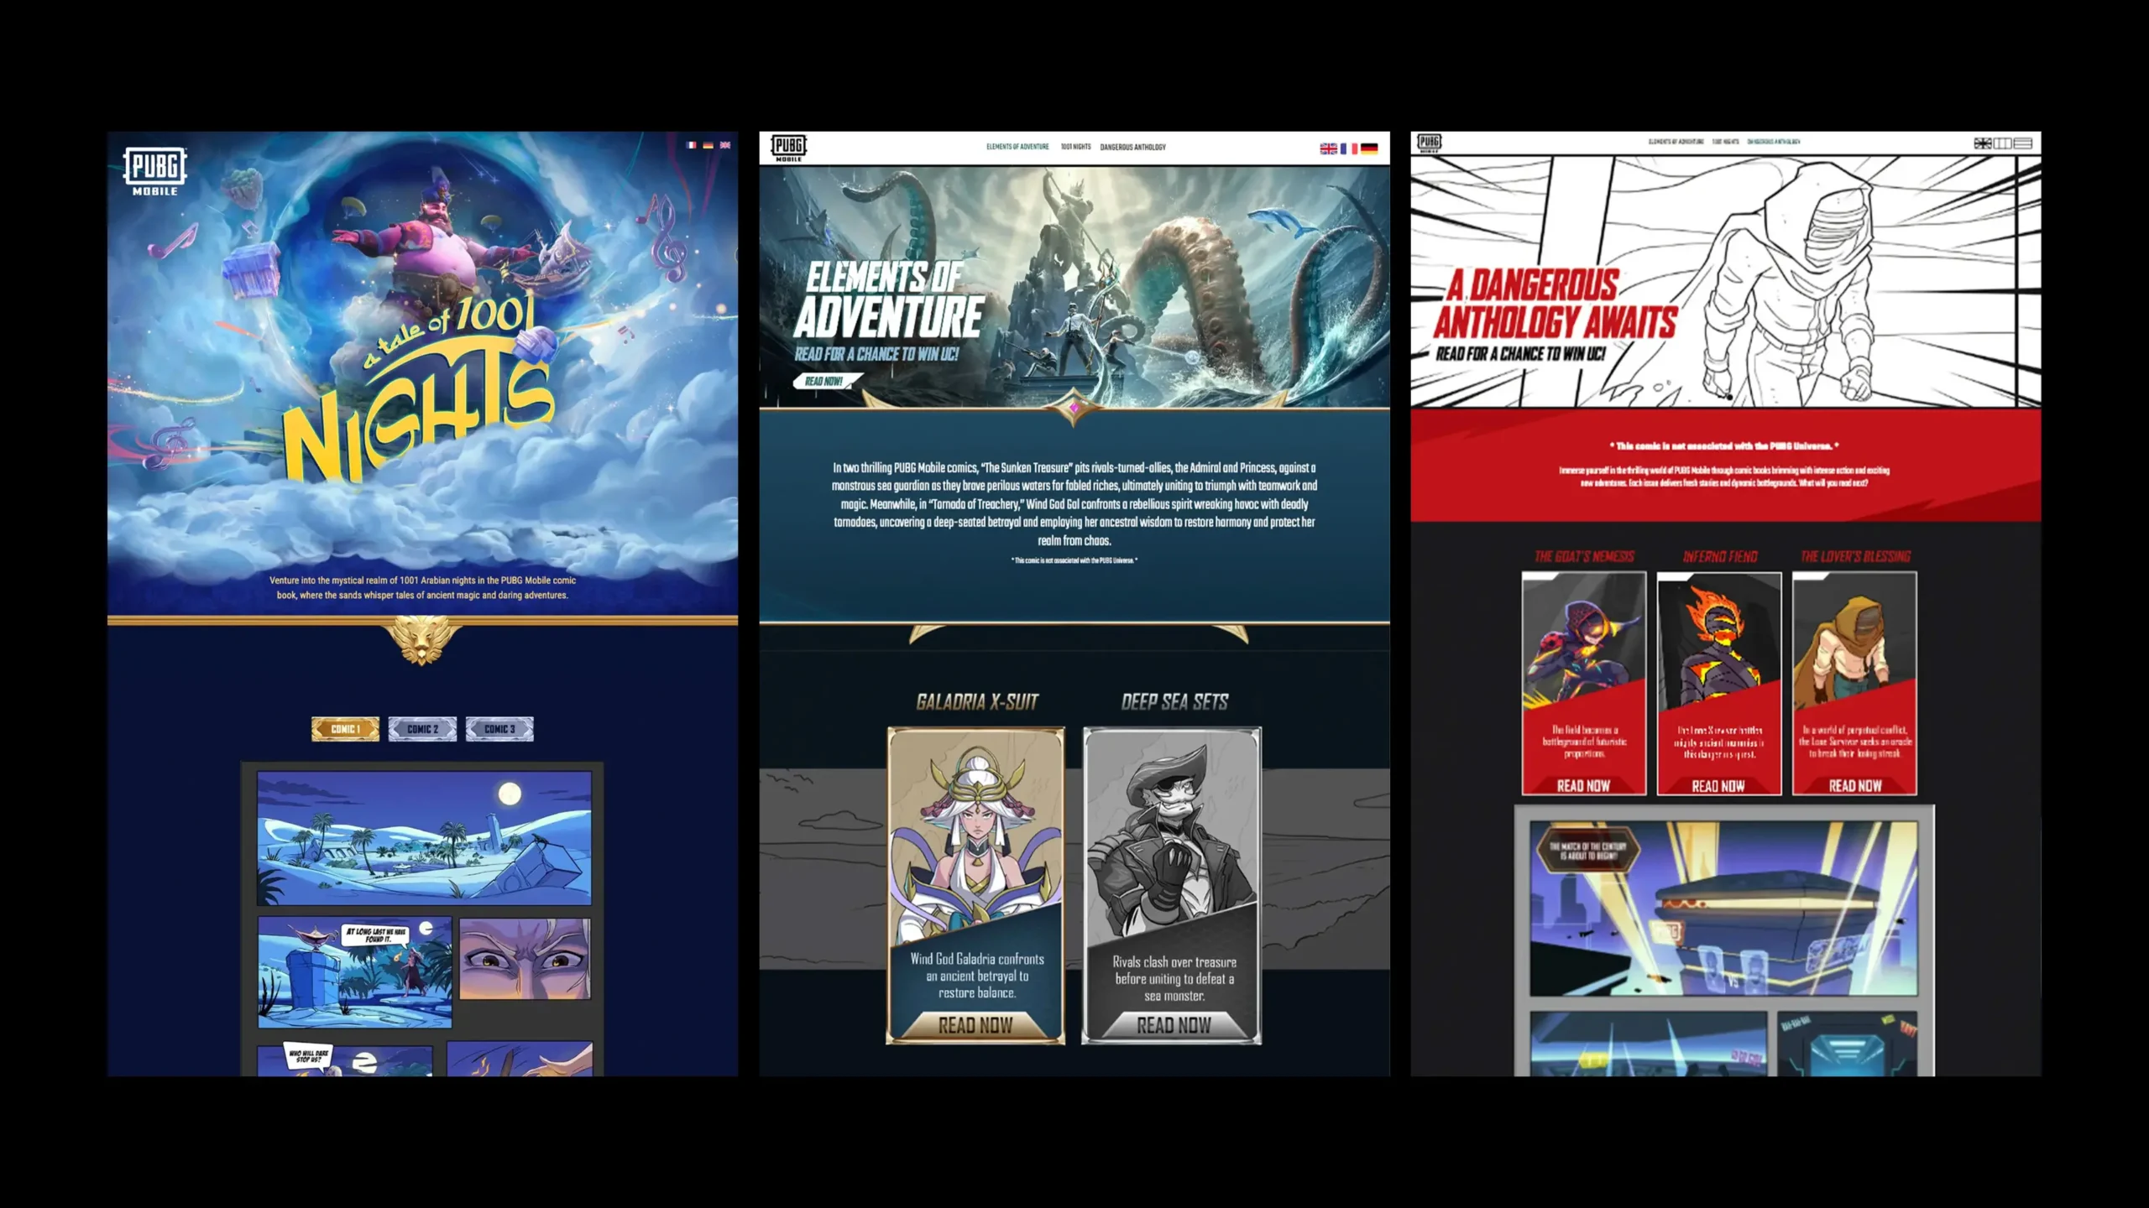Select outlined French flag on Dangerous Anthology page

(2003, 143)
